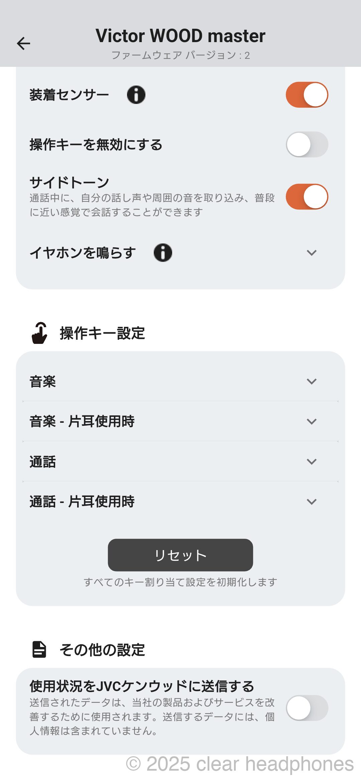This screenshot has width=361, height=782.
Task: Expand chevron for 通話 - 片耳使用時
Action: [312, 502]
